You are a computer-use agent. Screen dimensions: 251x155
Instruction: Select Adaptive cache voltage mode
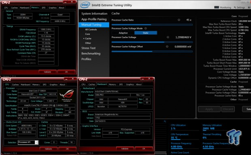(123, 33)
